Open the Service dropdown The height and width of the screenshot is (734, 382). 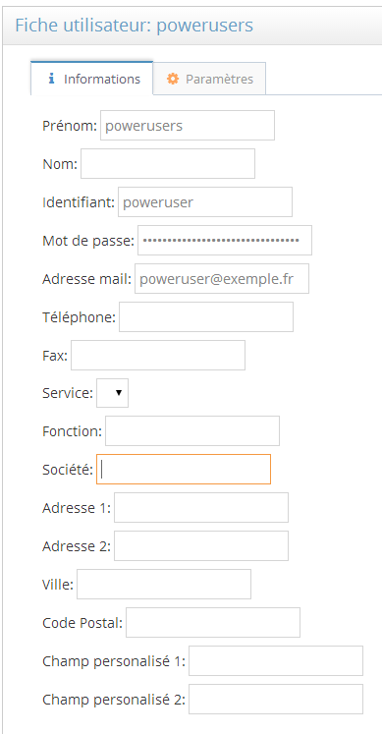pos(113,393)
